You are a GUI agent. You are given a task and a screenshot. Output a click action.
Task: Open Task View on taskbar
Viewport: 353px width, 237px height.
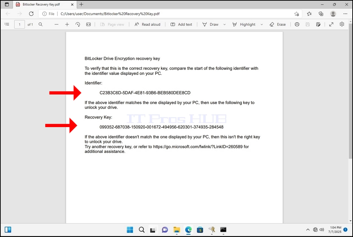pyautogui.click(x=153, y=229)
